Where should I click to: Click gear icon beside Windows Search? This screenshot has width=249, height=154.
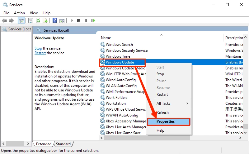point(103,44)
